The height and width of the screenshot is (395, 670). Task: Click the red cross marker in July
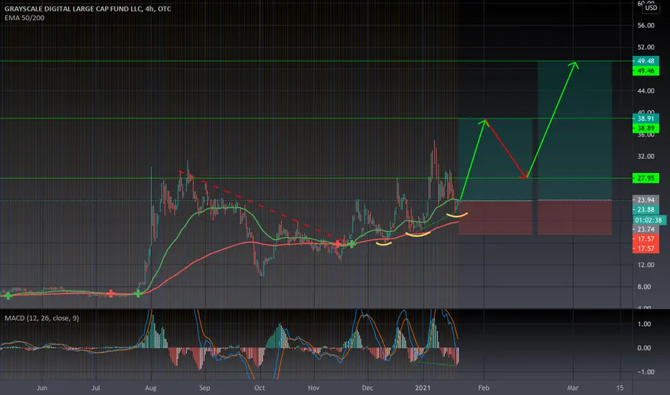click(x=111, y=293)
